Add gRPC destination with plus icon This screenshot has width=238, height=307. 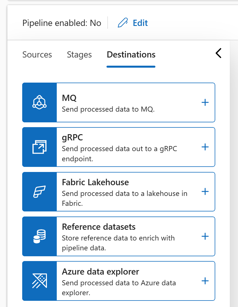tap(205, 147)
